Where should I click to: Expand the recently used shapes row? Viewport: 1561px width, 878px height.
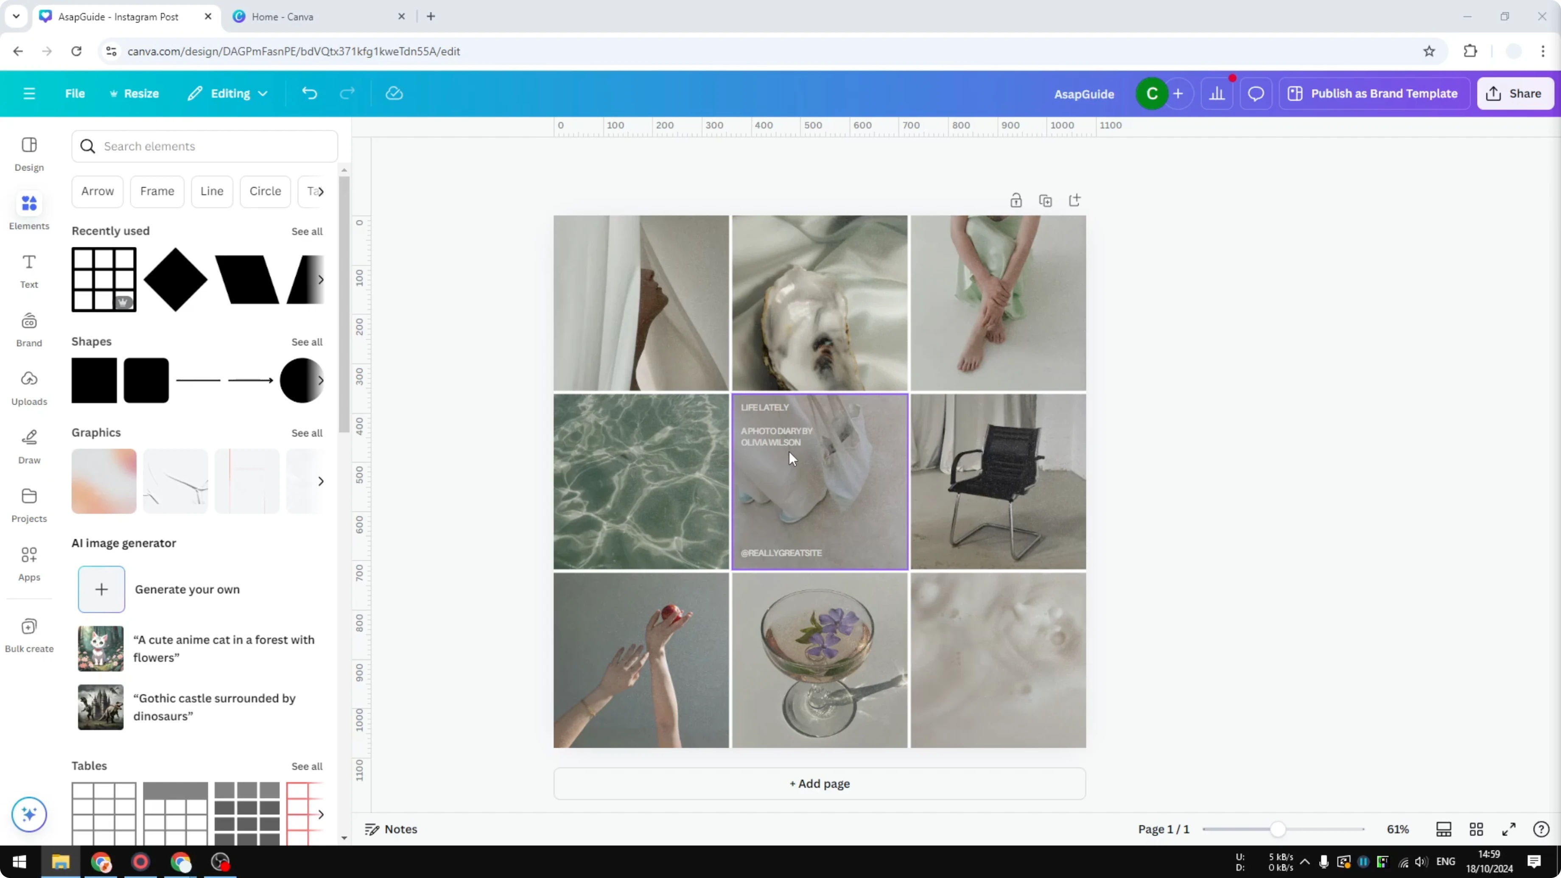tap(321, 280)
